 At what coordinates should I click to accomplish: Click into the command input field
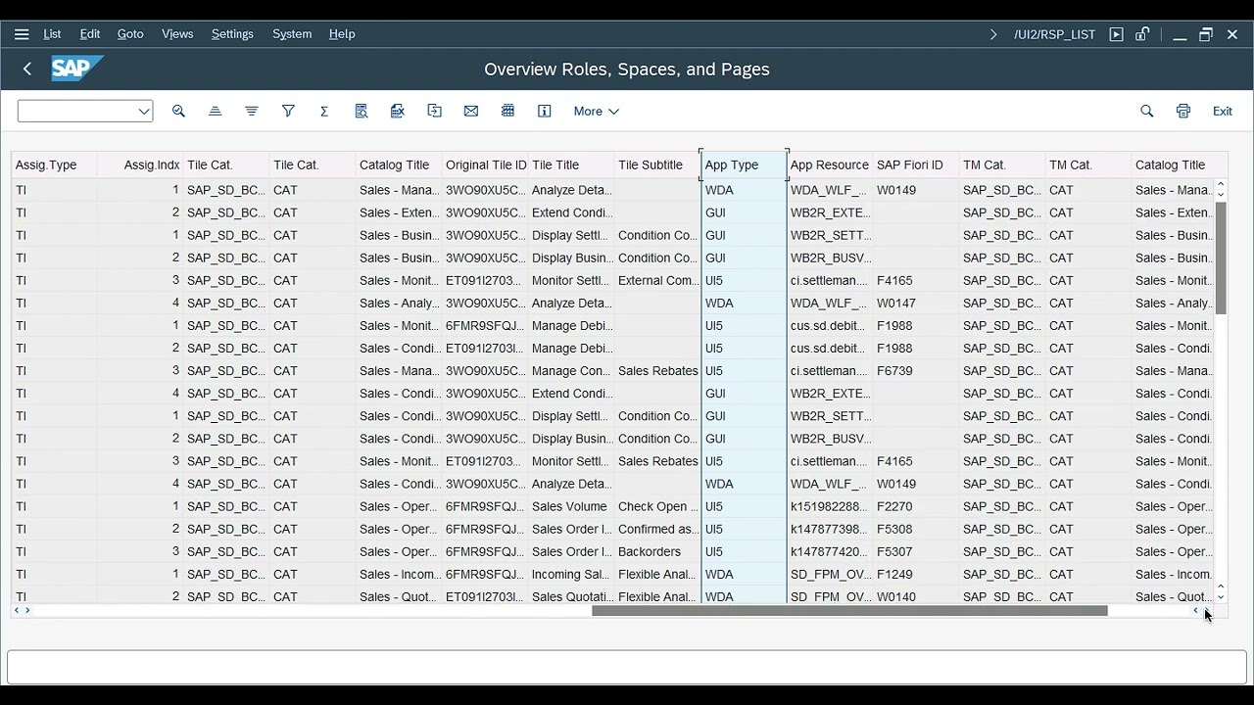click(76, 112)
